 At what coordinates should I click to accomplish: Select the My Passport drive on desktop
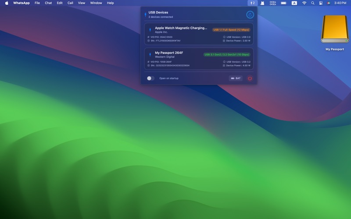coord(335,33)
